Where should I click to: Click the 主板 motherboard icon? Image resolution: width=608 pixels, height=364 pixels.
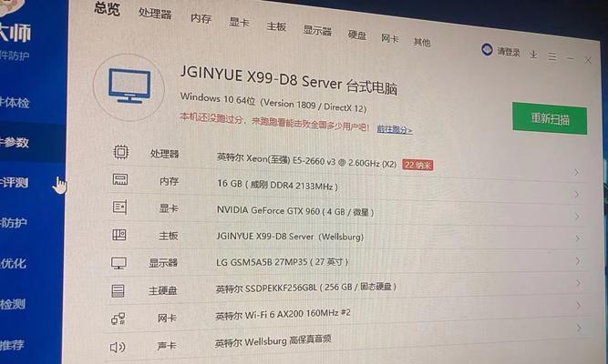coord(119,235)
